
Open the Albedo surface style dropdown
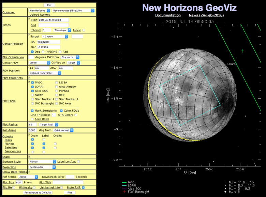point(42,161)
